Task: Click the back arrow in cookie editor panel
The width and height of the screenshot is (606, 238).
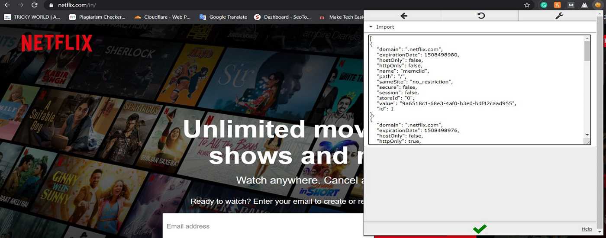Action: click(x=404, y=16)
